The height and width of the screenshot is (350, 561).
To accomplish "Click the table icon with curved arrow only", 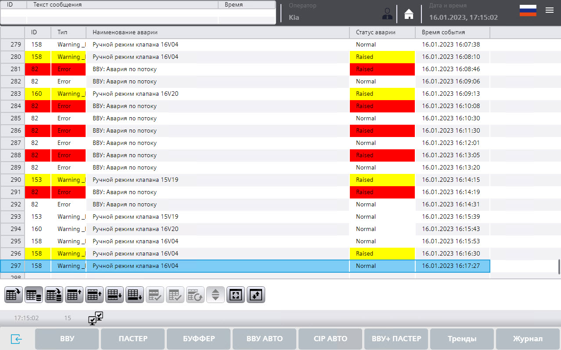I will pyautogui.click(x=14, y=295).
